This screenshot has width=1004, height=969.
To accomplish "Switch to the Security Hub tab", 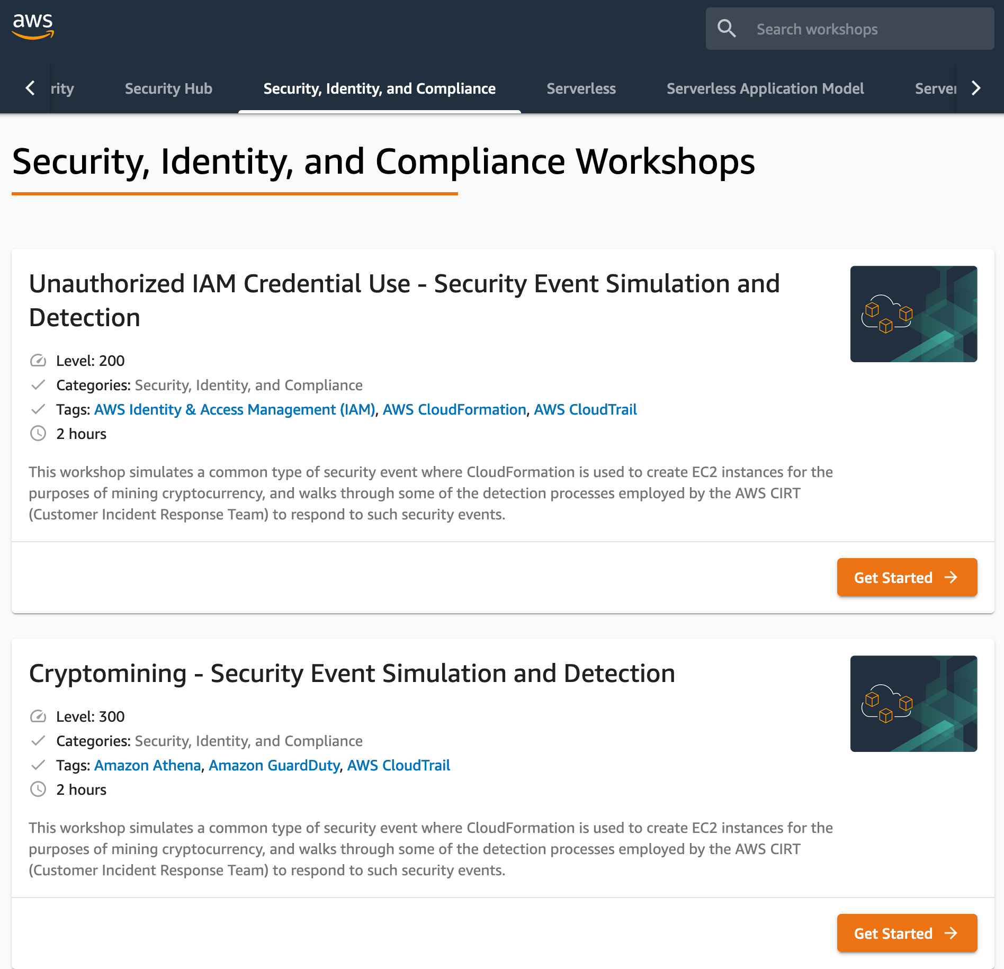I will click(168, 88).
